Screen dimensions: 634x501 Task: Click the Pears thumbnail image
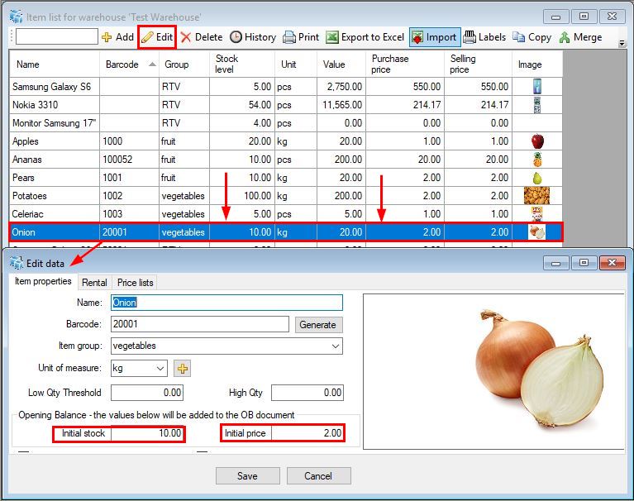537,178
